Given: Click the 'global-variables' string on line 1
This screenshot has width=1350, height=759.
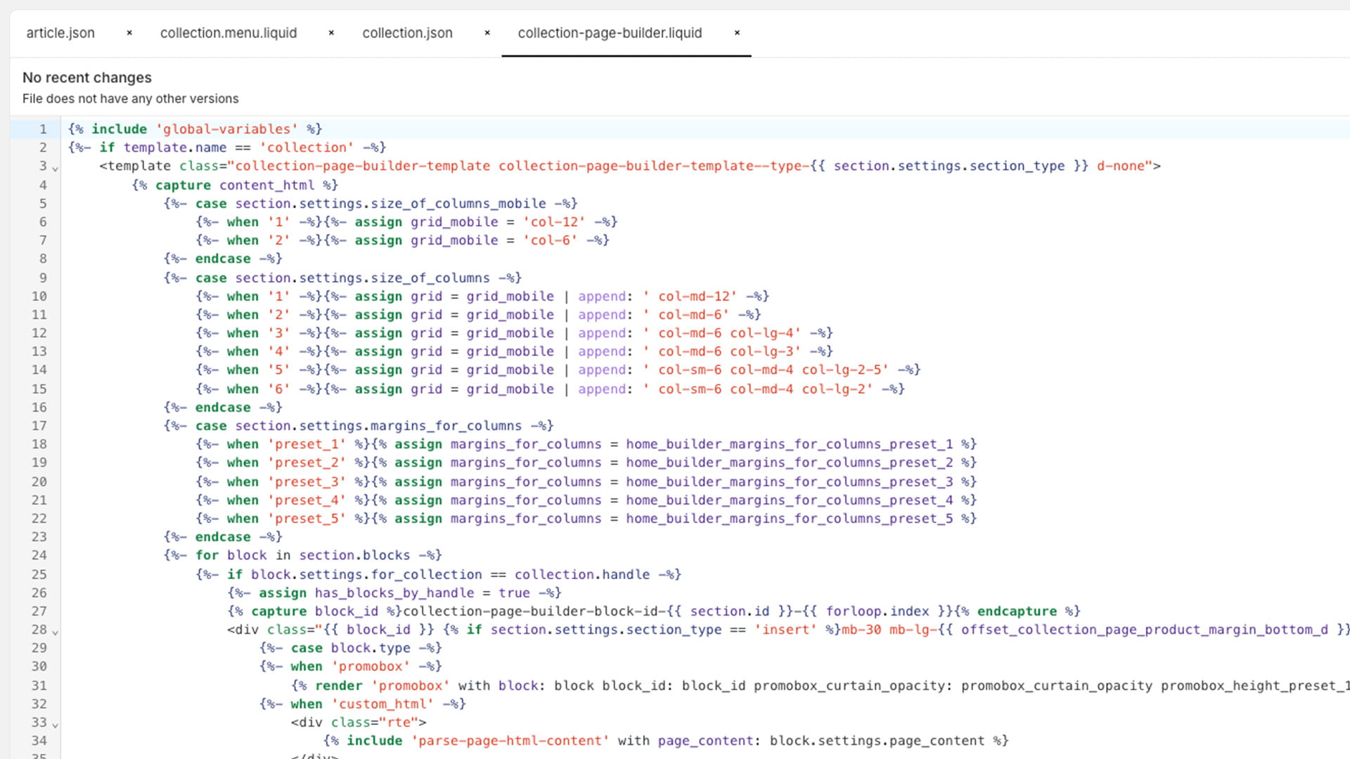Looking at the screenshot, I should coord(226,129).
